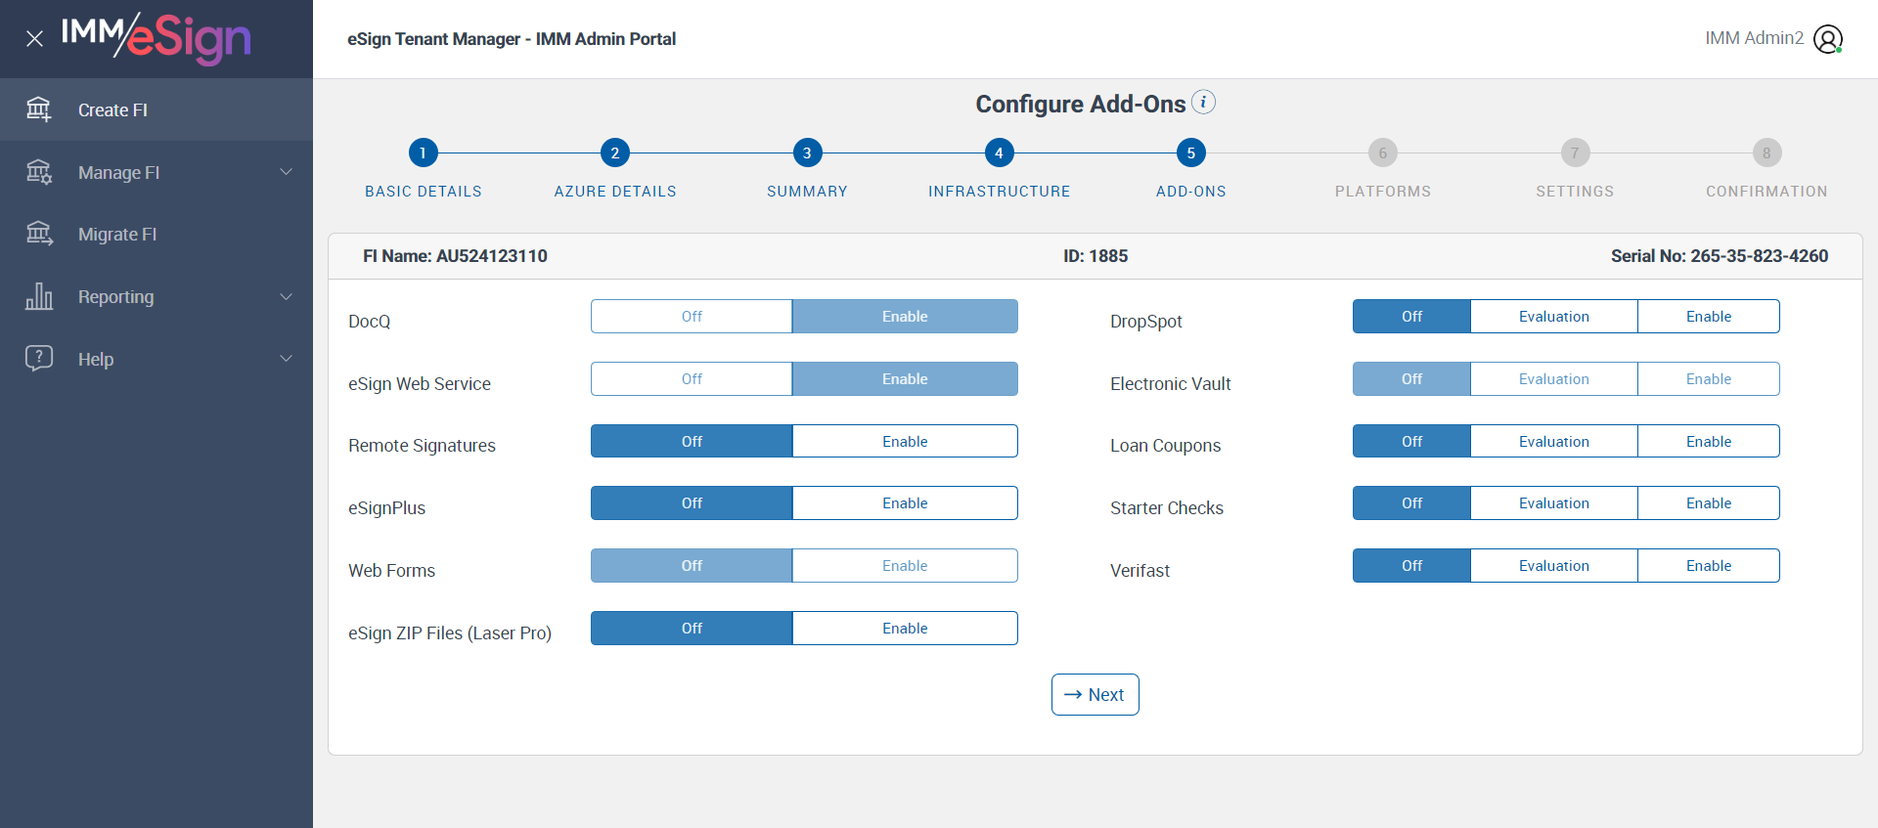Click the Reporting bar chart icon
1878x828 pixels.
tap(39, 296)
